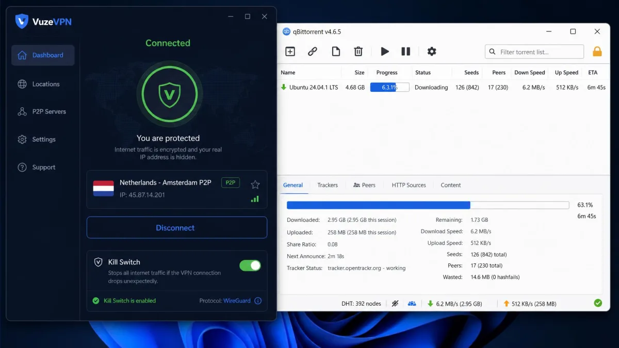Select the Ubuntu 24.04.1 LTS torrent row

tap(444, 87)
